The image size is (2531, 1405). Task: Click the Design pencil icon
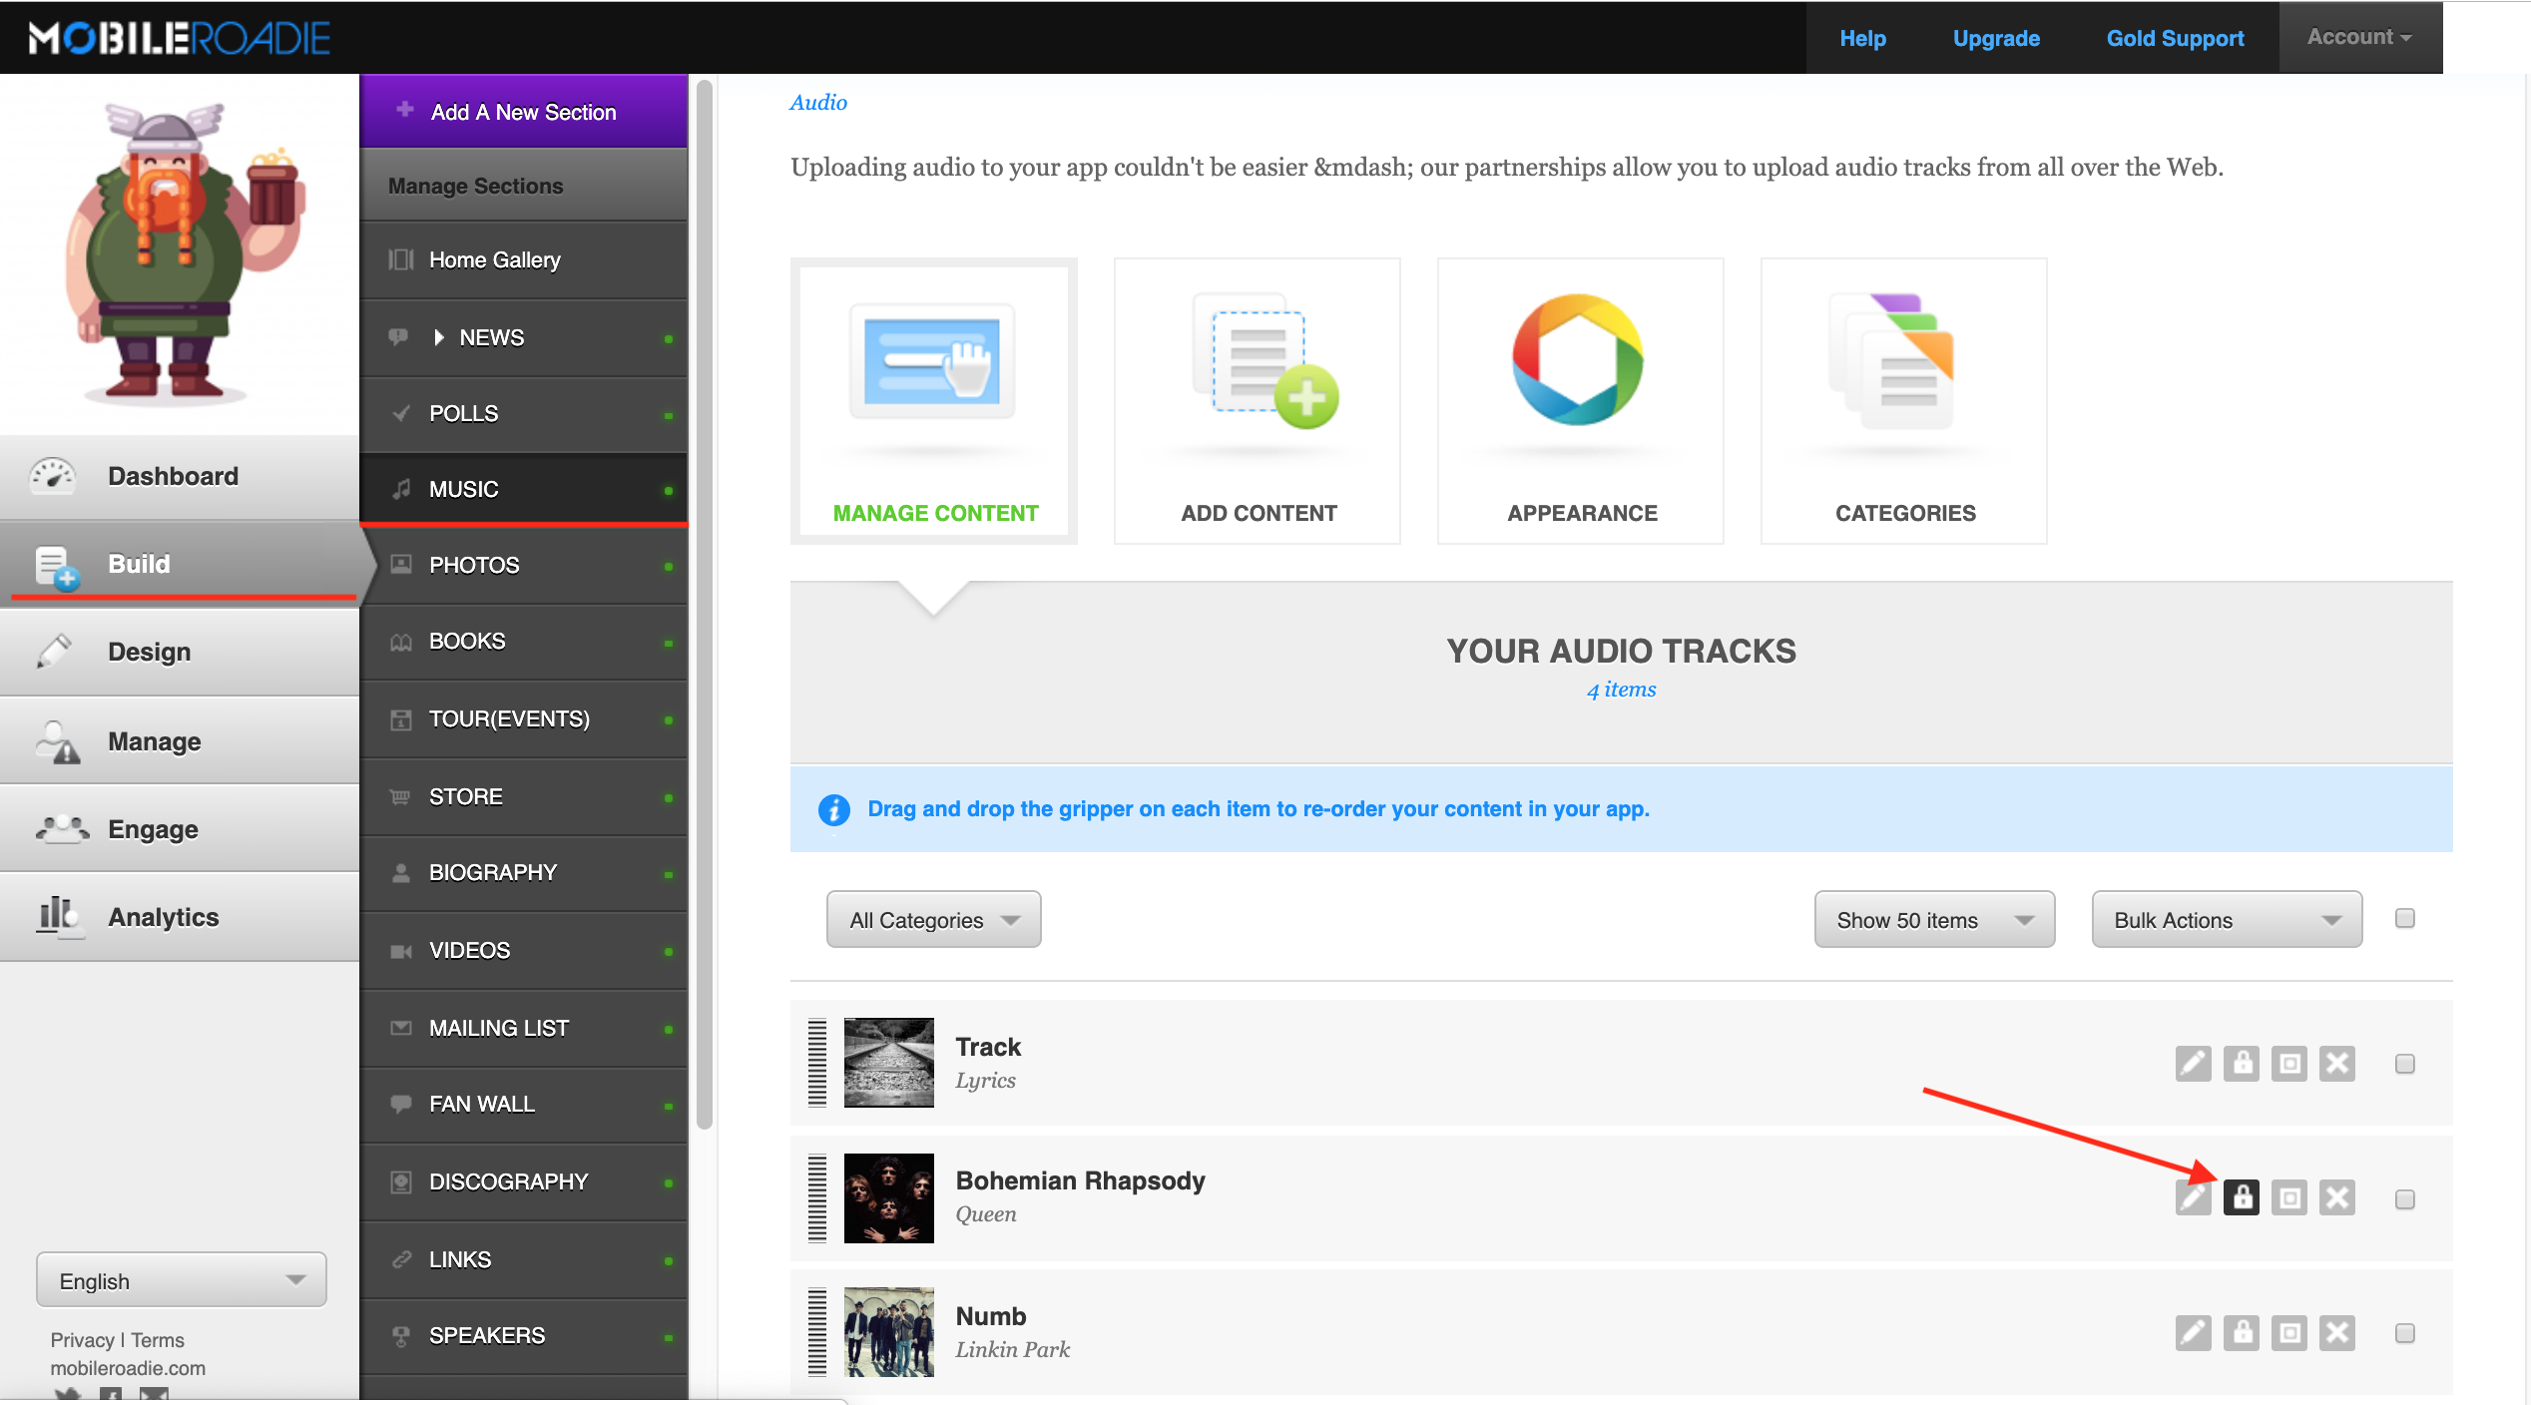54,651
